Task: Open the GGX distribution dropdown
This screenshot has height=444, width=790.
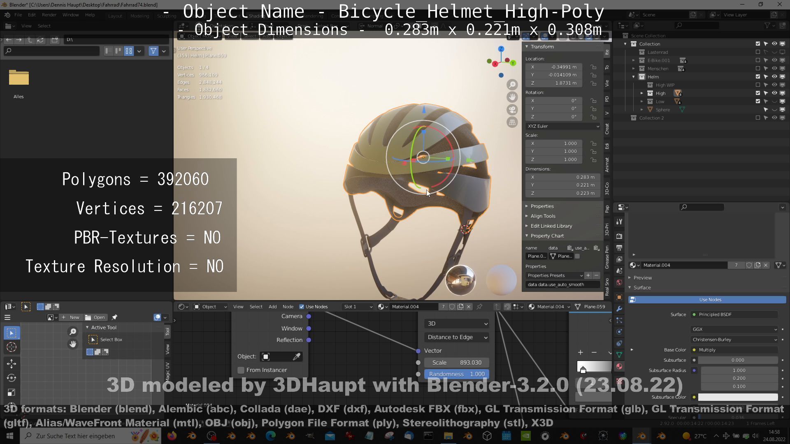Action: coord(734,329)
